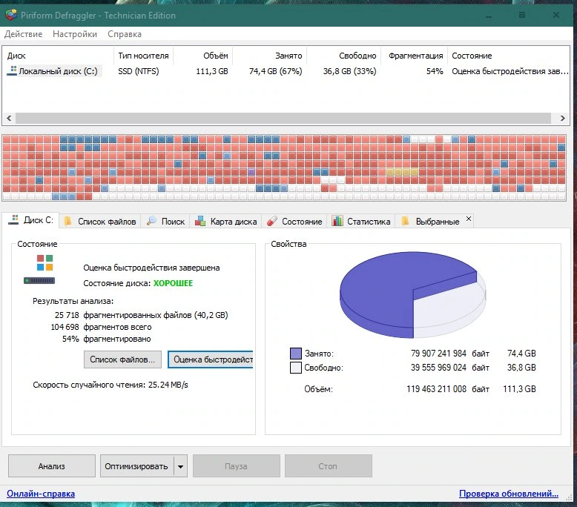Click the Стоп button
This screenshot has width=577, height=507.
(329, 465)
